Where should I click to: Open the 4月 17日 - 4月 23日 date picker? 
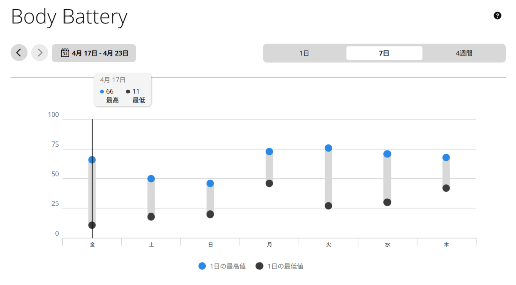tap(94, 53)
